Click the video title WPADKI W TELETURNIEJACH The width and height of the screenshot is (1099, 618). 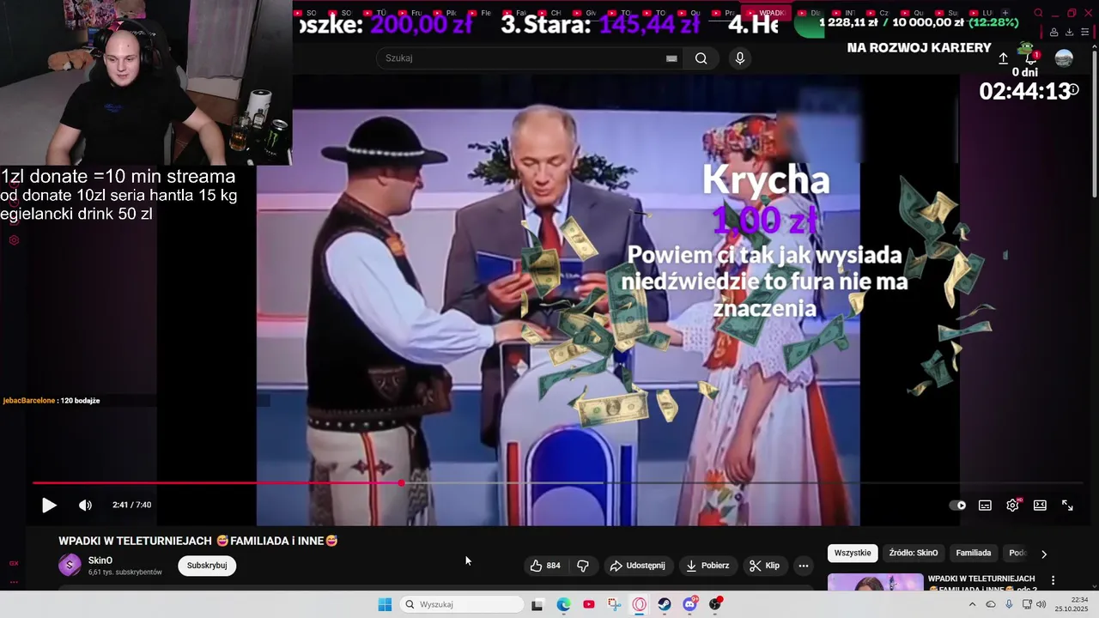[198, 541]
